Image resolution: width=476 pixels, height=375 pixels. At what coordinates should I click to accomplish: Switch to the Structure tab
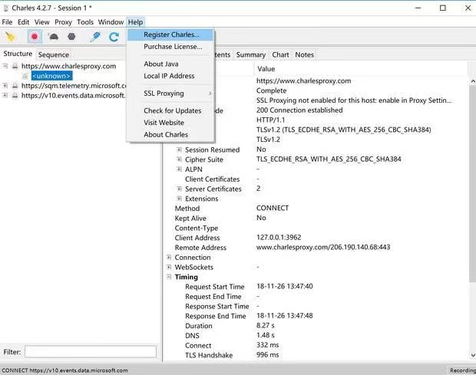[18, 54]
